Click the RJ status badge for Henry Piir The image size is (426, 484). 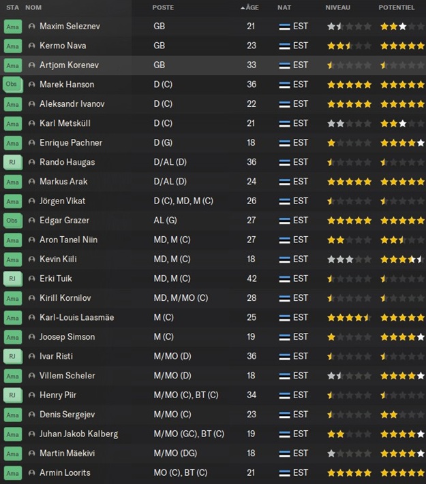(x=13, y=395)
